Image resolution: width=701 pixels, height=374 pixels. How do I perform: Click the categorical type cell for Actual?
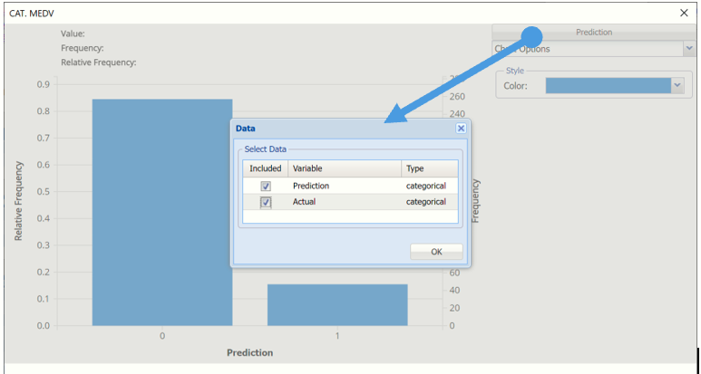point(426,202)
